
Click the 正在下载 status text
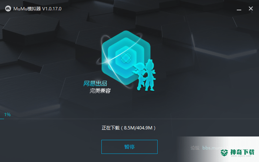[x=111, y=128]
